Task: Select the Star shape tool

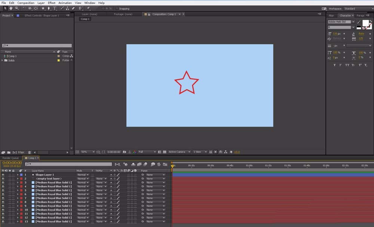Action: (43, 8)
